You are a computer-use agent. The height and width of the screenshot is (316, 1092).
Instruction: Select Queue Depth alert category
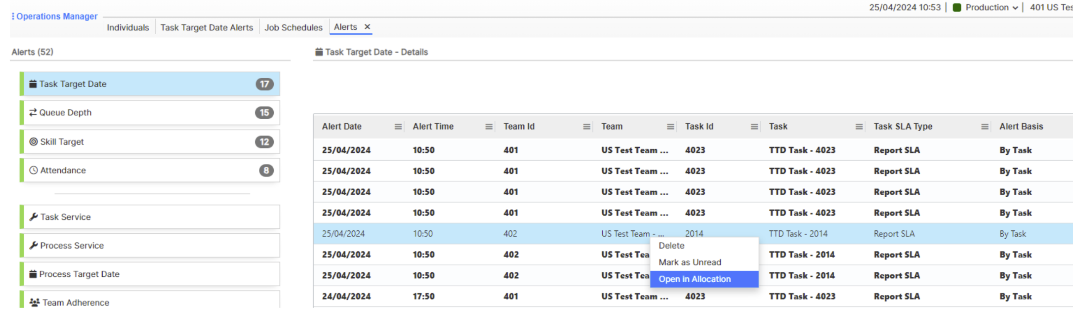click(x=150, y=113)
